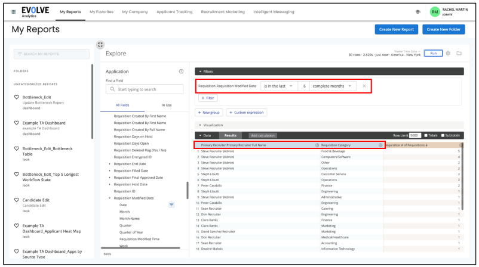479x267 pixels.
Task: Click the field list horizontal scrollbar
Action: coord(140,248)
